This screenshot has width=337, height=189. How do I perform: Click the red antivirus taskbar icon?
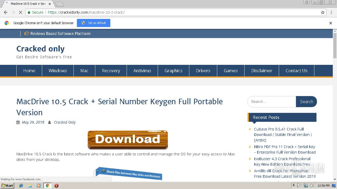pyautogui.click(x=56, y=186)
